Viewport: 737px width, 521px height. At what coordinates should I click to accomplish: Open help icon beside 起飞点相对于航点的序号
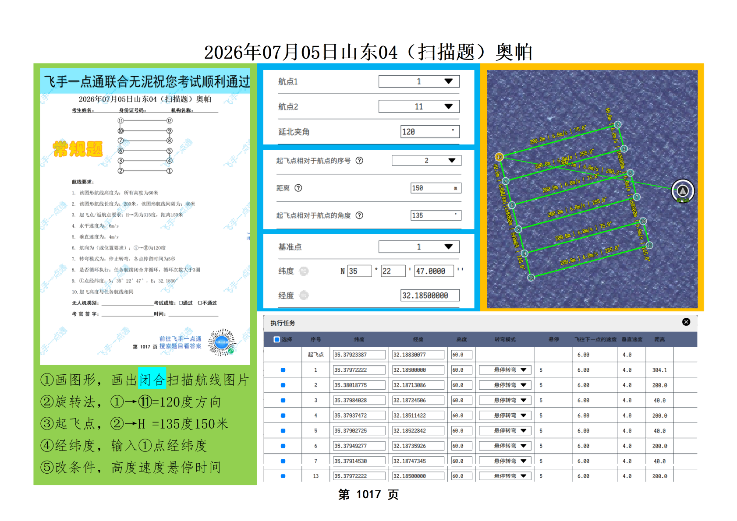tap(359, 161)
